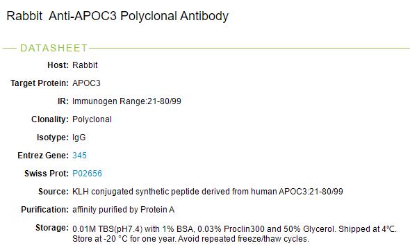Click the DATASHEET section heading
The height and width of the screenshot is (250, 410).
tap(54, 48)
